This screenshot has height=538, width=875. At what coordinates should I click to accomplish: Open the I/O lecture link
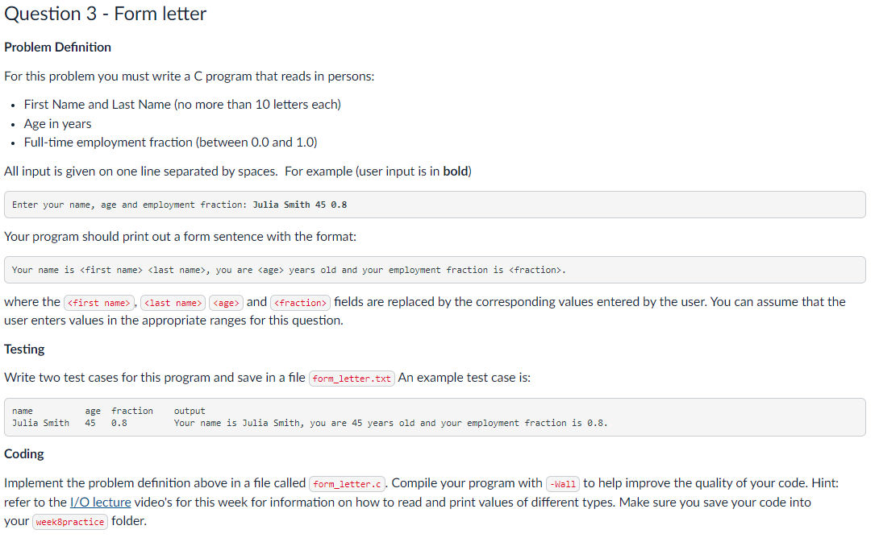101,503
